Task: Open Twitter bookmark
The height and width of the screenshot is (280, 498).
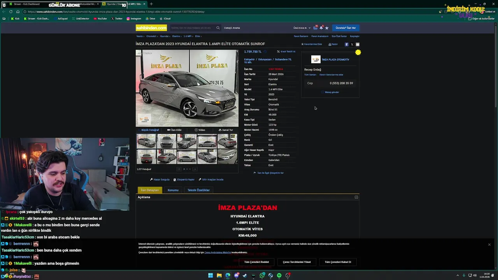Action: 117,19
